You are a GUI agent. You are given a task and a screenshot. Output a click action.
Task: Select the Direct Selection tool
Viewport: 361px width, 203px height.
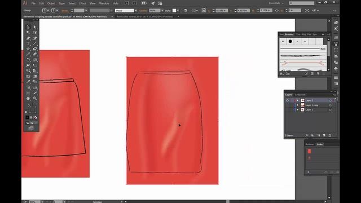35,27
